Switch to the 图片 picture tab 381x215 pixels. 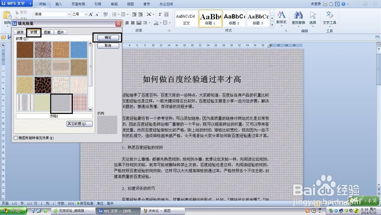(61, 32)
